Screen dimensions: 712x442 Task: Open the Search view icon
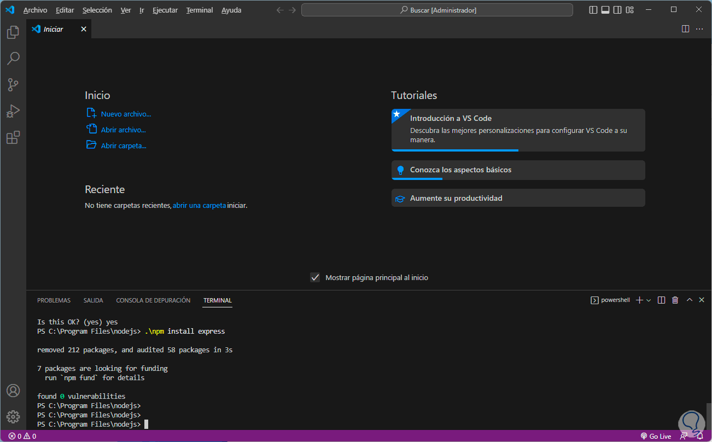pos(13,59)
